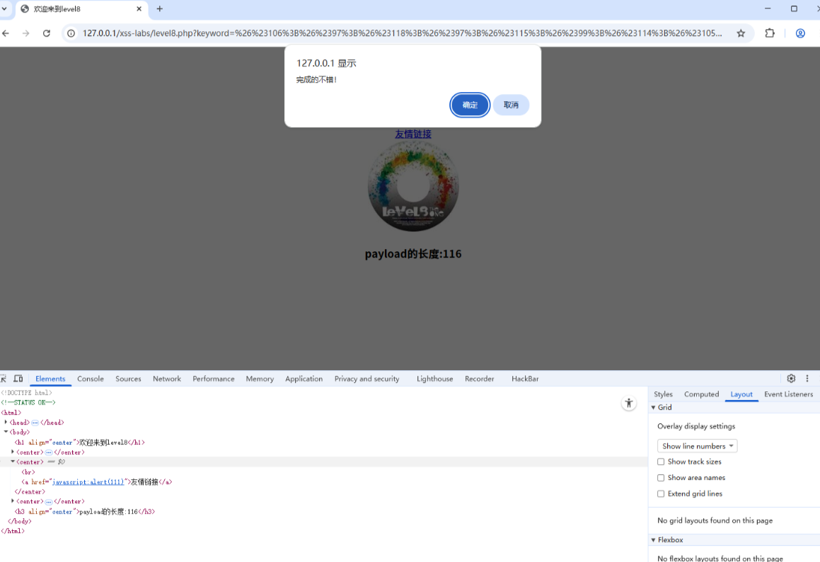This screenshot has height=562, width=820.
Task: Click the browser forward arrow
Action: click(25, 33)
